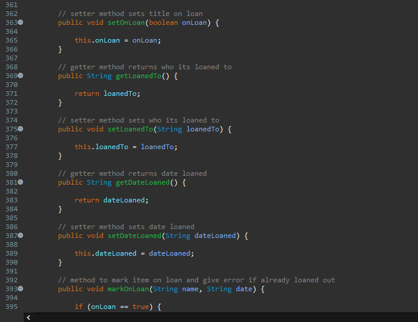Click line number 366 closing brace line

(x=11, y=49)
